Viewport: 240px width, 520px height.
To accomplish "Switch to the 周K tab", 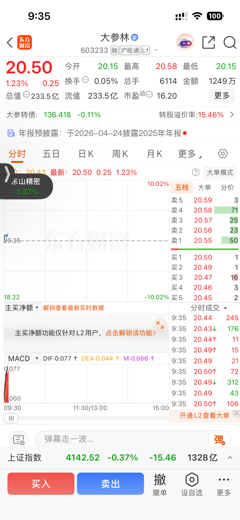I will coord(120,154).
